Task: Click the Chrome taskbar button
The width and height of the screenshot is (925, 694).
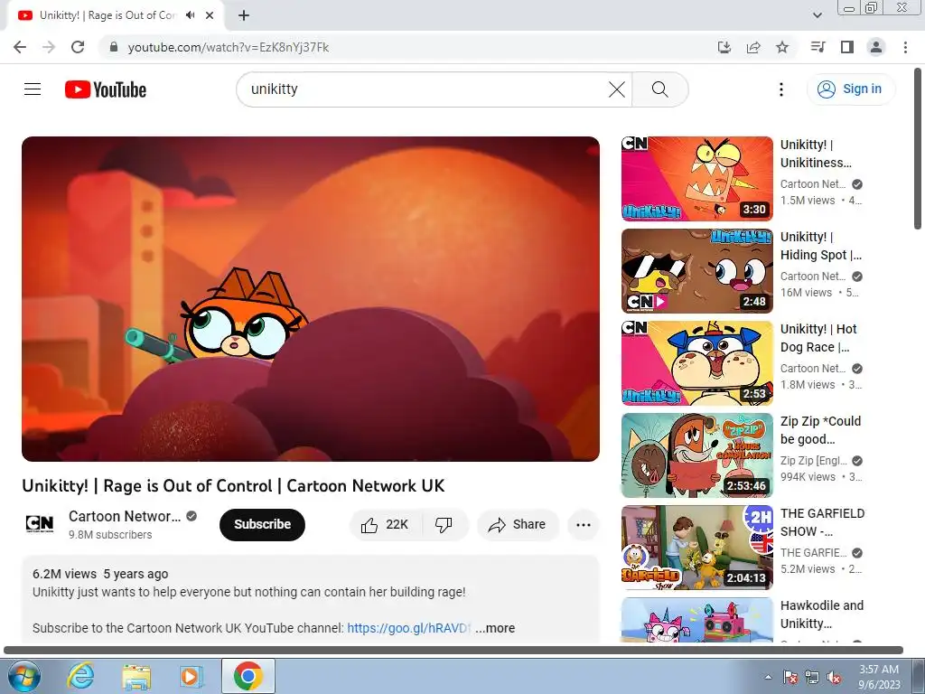Action: pos(248,676)
